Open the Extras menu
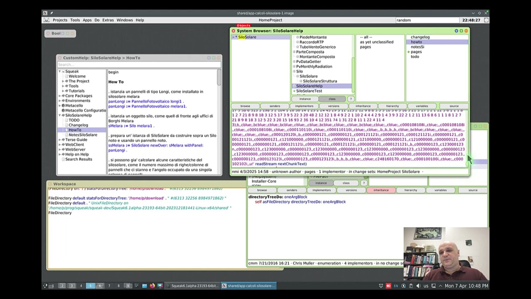The image size is (531, 299). pyautogui.click(x=108, y=20)
